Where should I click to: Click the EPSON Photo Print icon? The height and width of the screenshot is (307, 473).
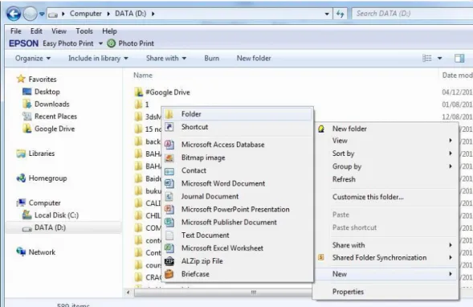(x=112, y=43)
